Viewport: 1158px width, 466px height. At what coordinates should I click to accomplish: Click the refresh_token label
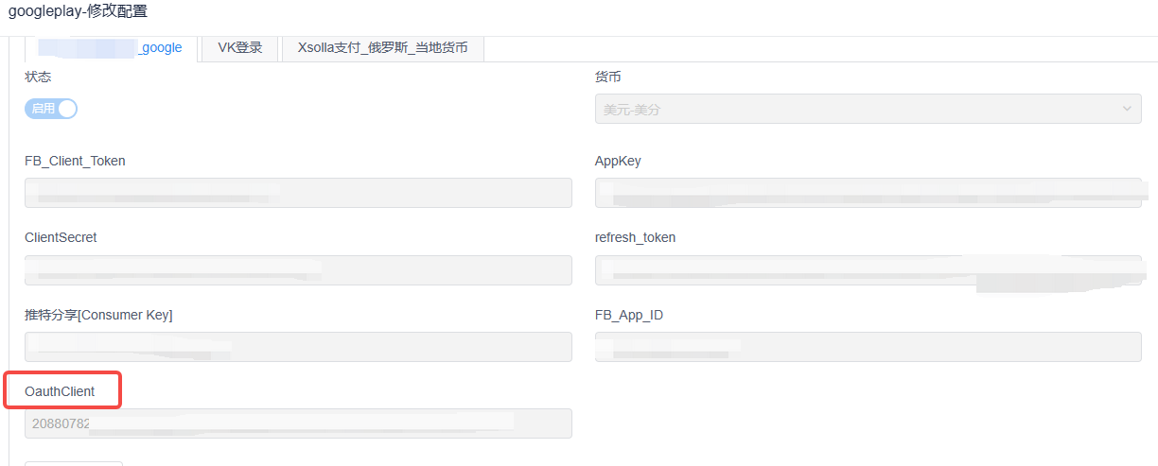[x=635, y=238]
